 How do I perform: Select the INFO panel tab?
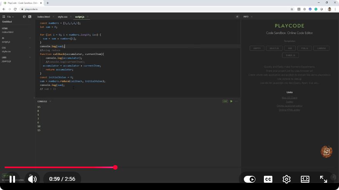(246, 17)
